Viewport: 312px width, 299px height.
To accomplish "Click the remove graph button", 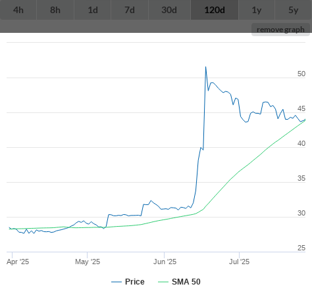I will tap(280, 30).
